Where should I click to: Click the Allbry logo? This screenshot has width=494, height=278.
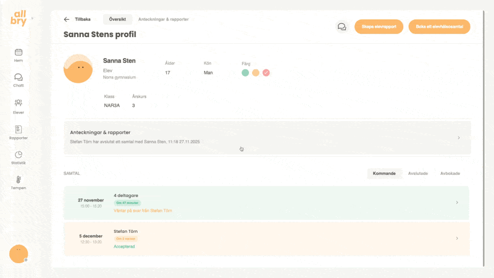tap(19, 19)
